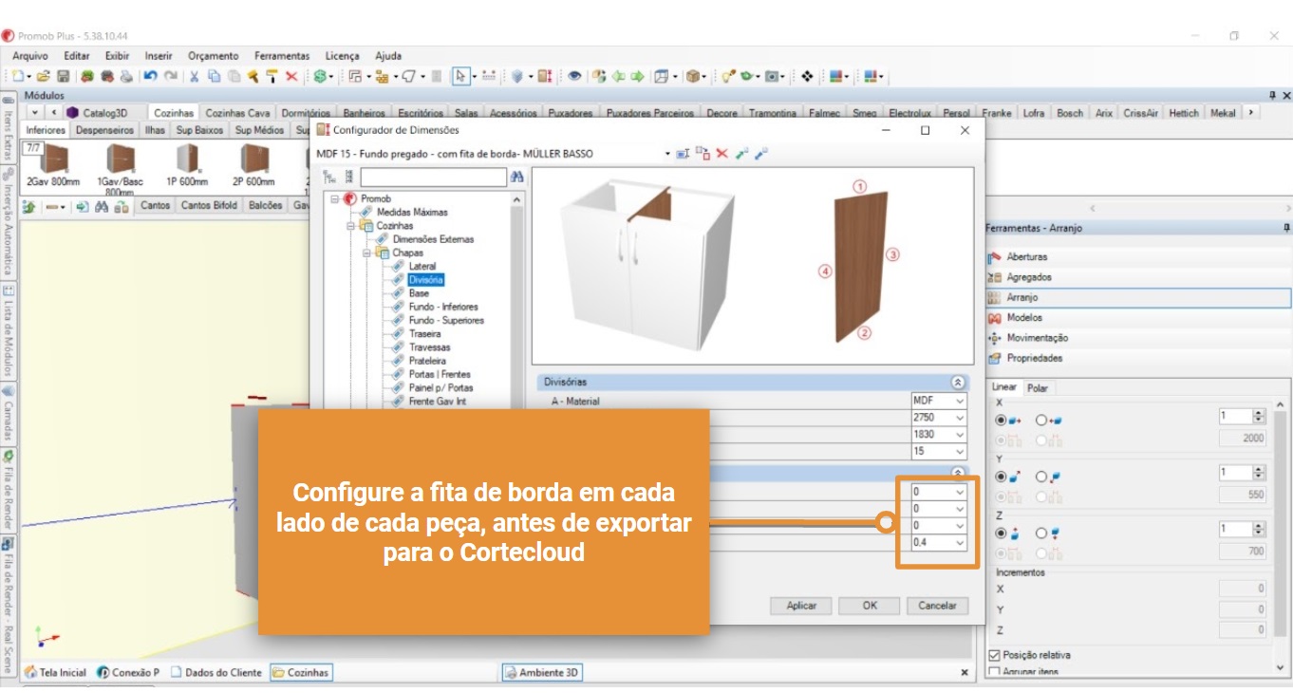Image resolution: width=1293 pixels, height=693 pixels.
Task: Collapse the Divisórias section chevron
Action: tap(958, 382)
